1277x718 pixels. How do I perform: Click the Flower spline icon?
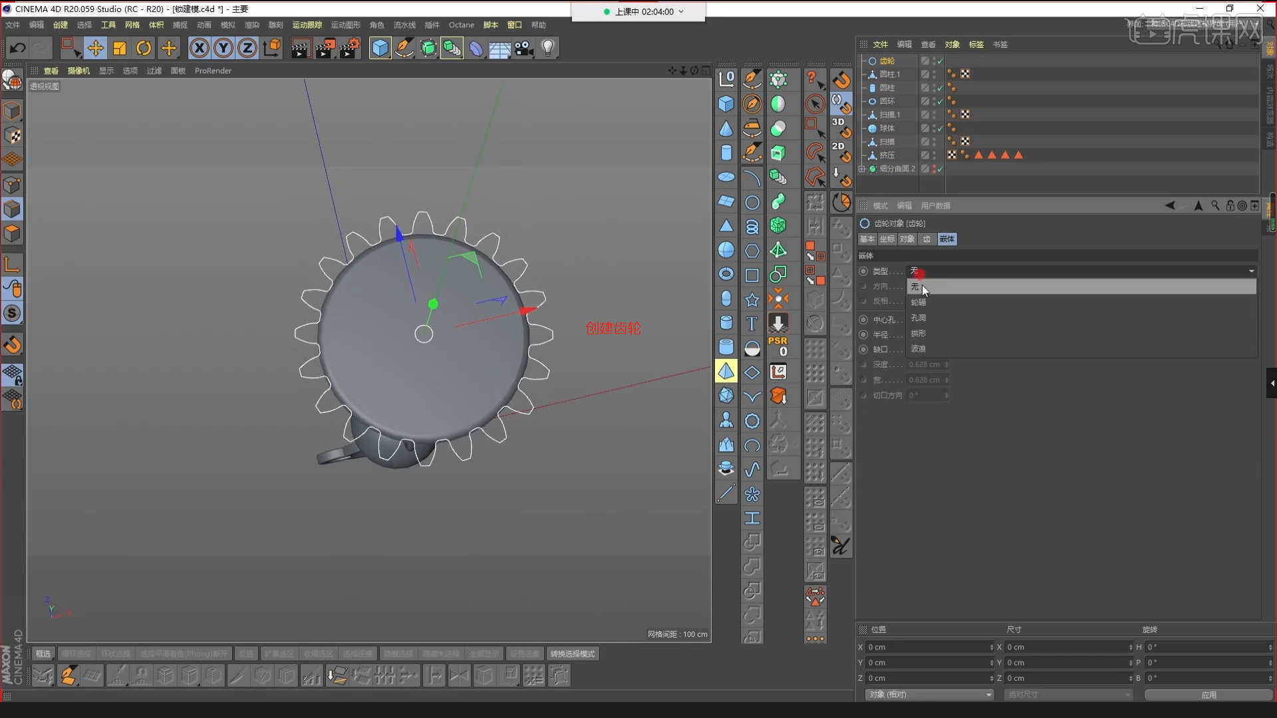(752, 494)
